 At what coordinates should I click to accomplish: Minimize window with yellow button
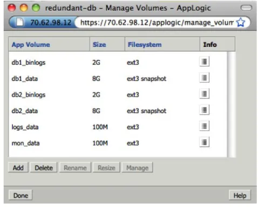24,8
